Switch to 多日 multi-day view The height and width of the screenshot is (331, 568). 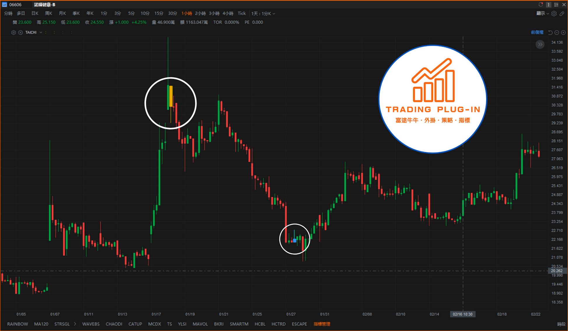pos(21,13)
